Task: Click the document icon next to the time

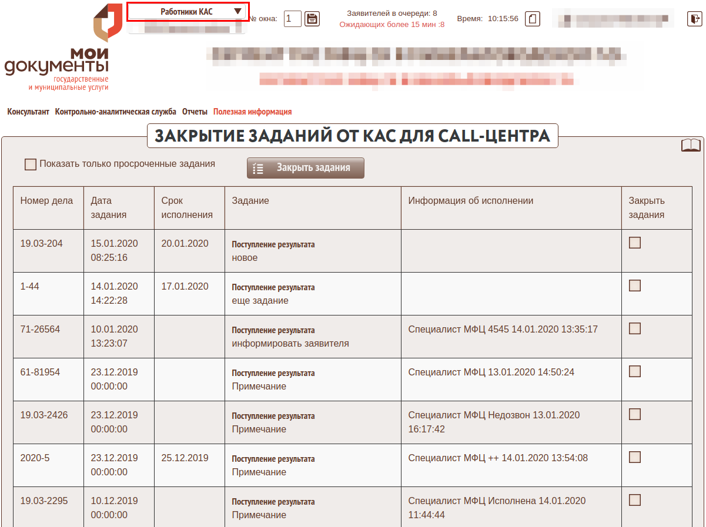Action: 531,19
